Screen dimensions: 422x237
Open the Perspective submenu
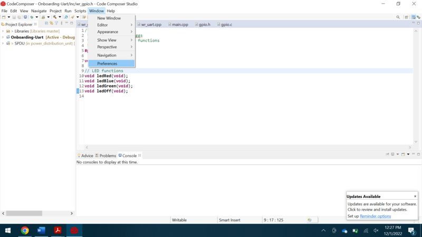(111, 47)
